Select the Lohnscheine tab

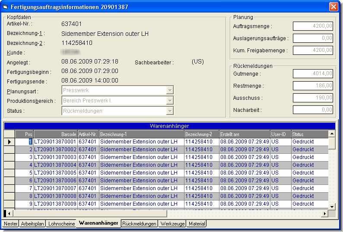(61, 224)
